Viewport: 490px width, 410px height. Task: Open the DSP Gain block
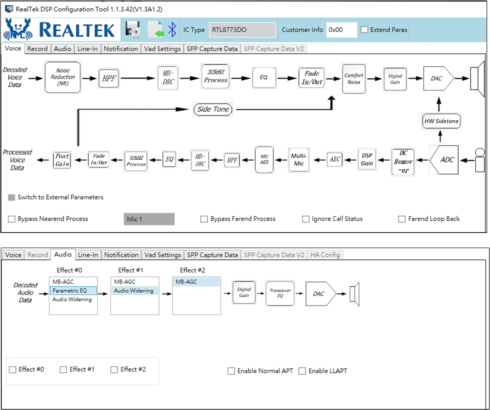tap(367, 159)
